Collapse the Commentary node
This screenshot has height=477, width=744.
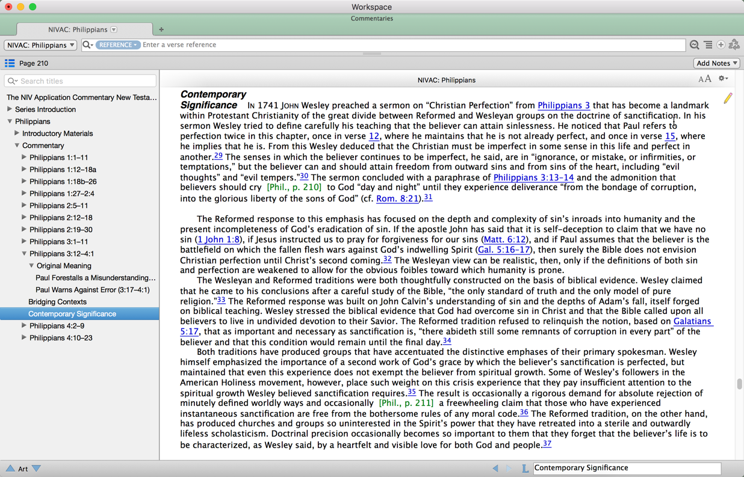coord(17,146)
